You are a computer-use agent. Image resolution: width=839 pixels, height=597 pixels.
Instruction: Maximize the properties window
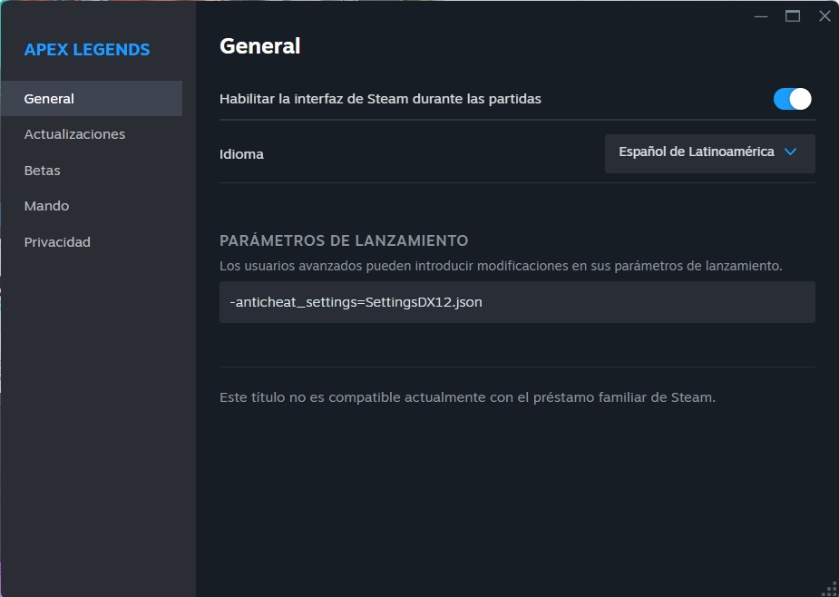[x=793, y=16]
